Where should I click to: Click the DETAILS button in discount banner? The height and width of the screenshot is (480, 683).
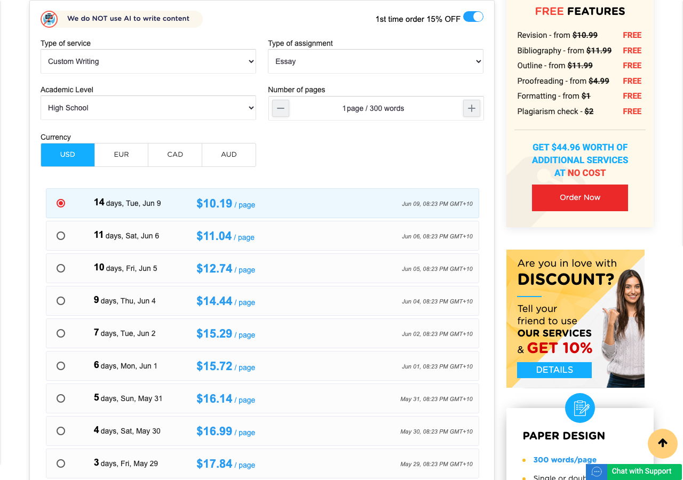[x=554, y=370]
